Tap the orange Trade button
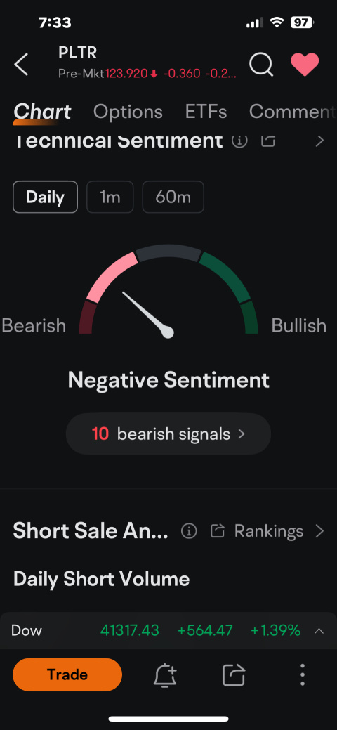The width and height of the screenshot is (337, 730). point(67,674)
